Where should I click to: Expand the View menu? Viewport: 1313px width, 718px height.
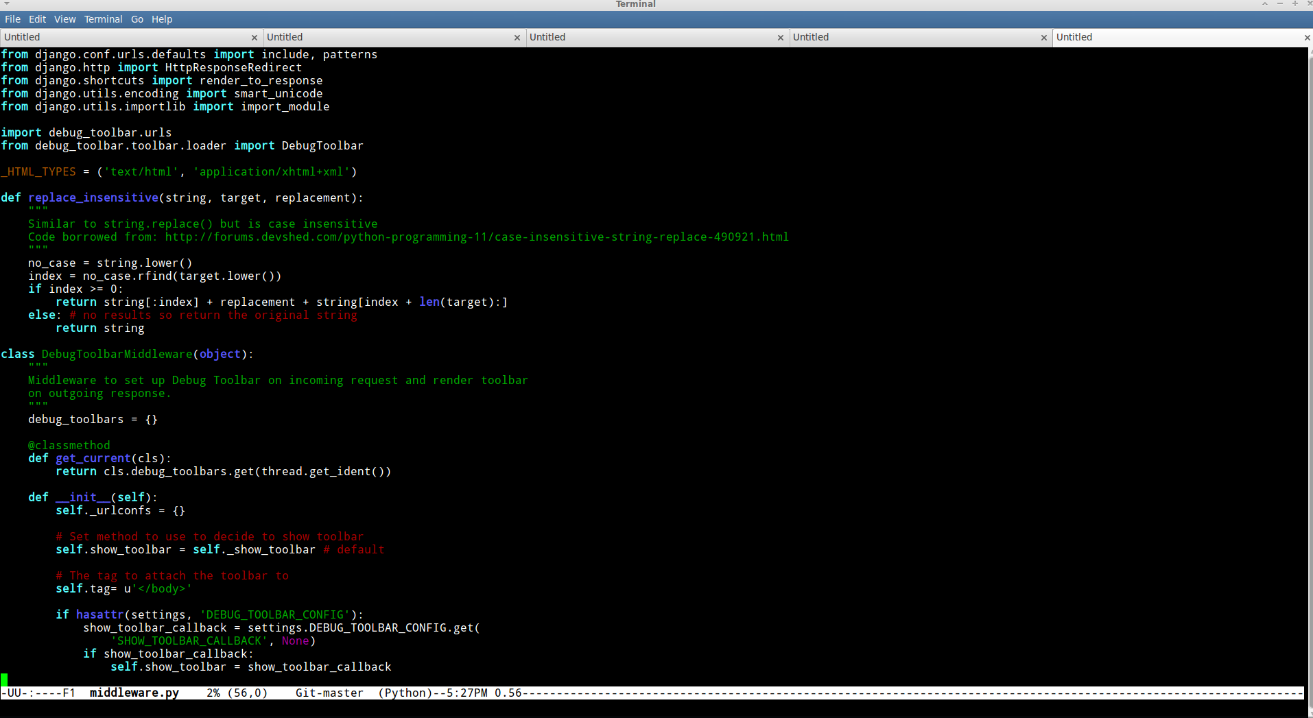coord(64,19)
